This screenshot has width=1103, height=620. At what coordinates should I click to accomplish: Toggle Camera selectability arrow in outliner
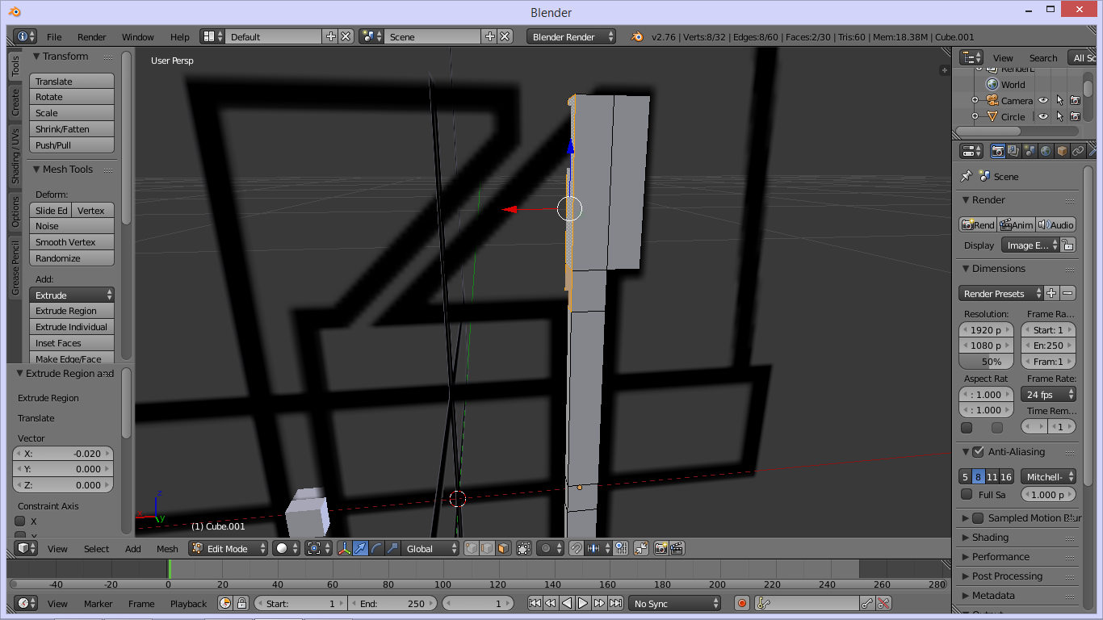[x=1059, y=101]
